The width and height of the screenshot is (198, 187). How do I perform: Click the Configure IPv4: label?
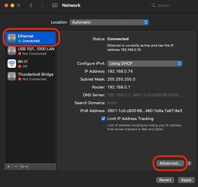coord(91,63)
